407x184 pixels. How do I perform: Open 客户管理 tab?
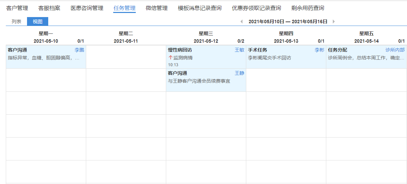tap(17, 8)
